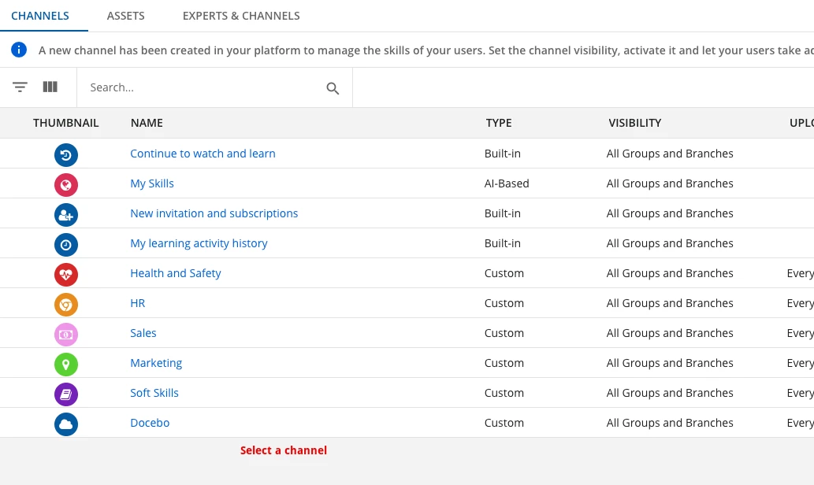Open the Marketing channel link

[156, 363]
